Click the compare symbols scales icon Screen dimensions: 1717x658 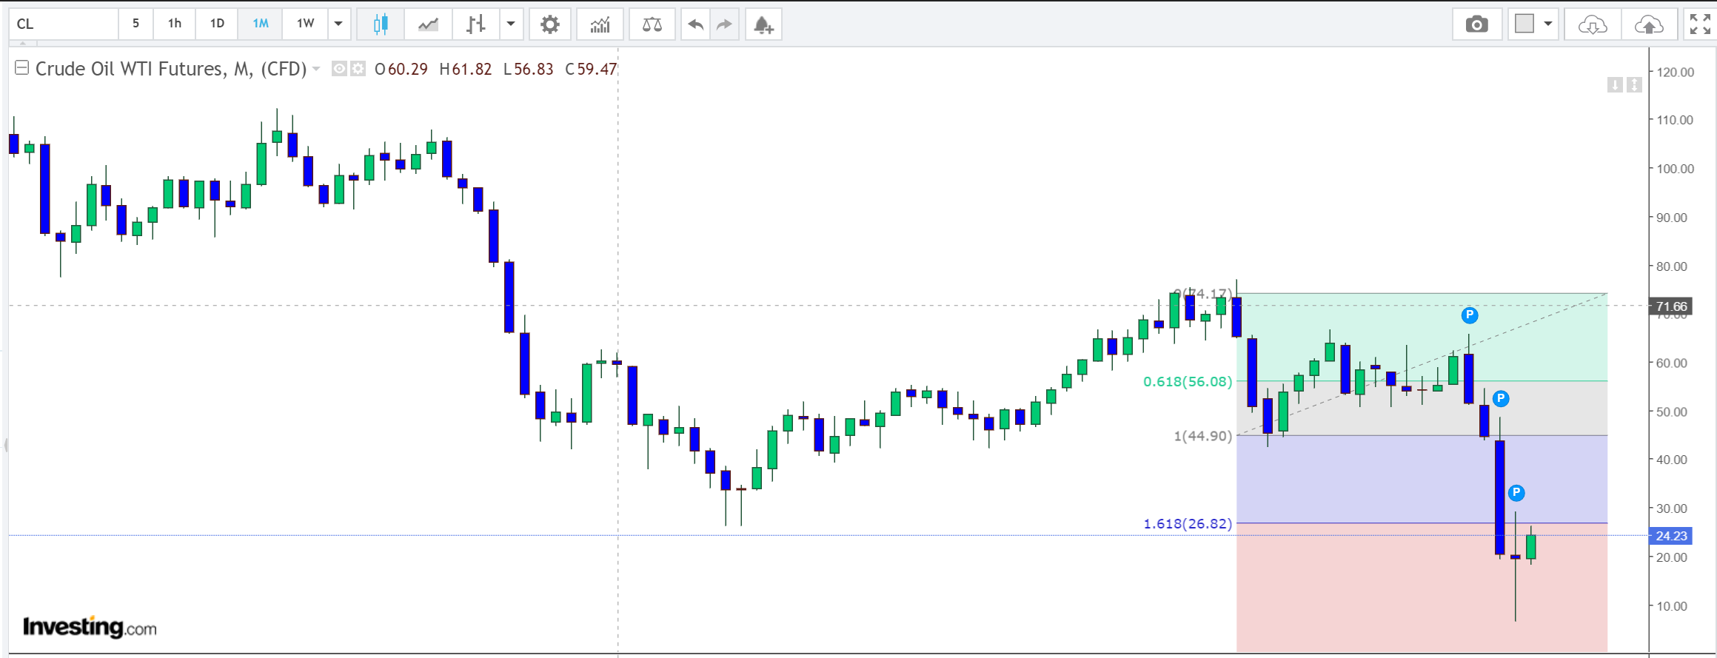pos(652,24)
